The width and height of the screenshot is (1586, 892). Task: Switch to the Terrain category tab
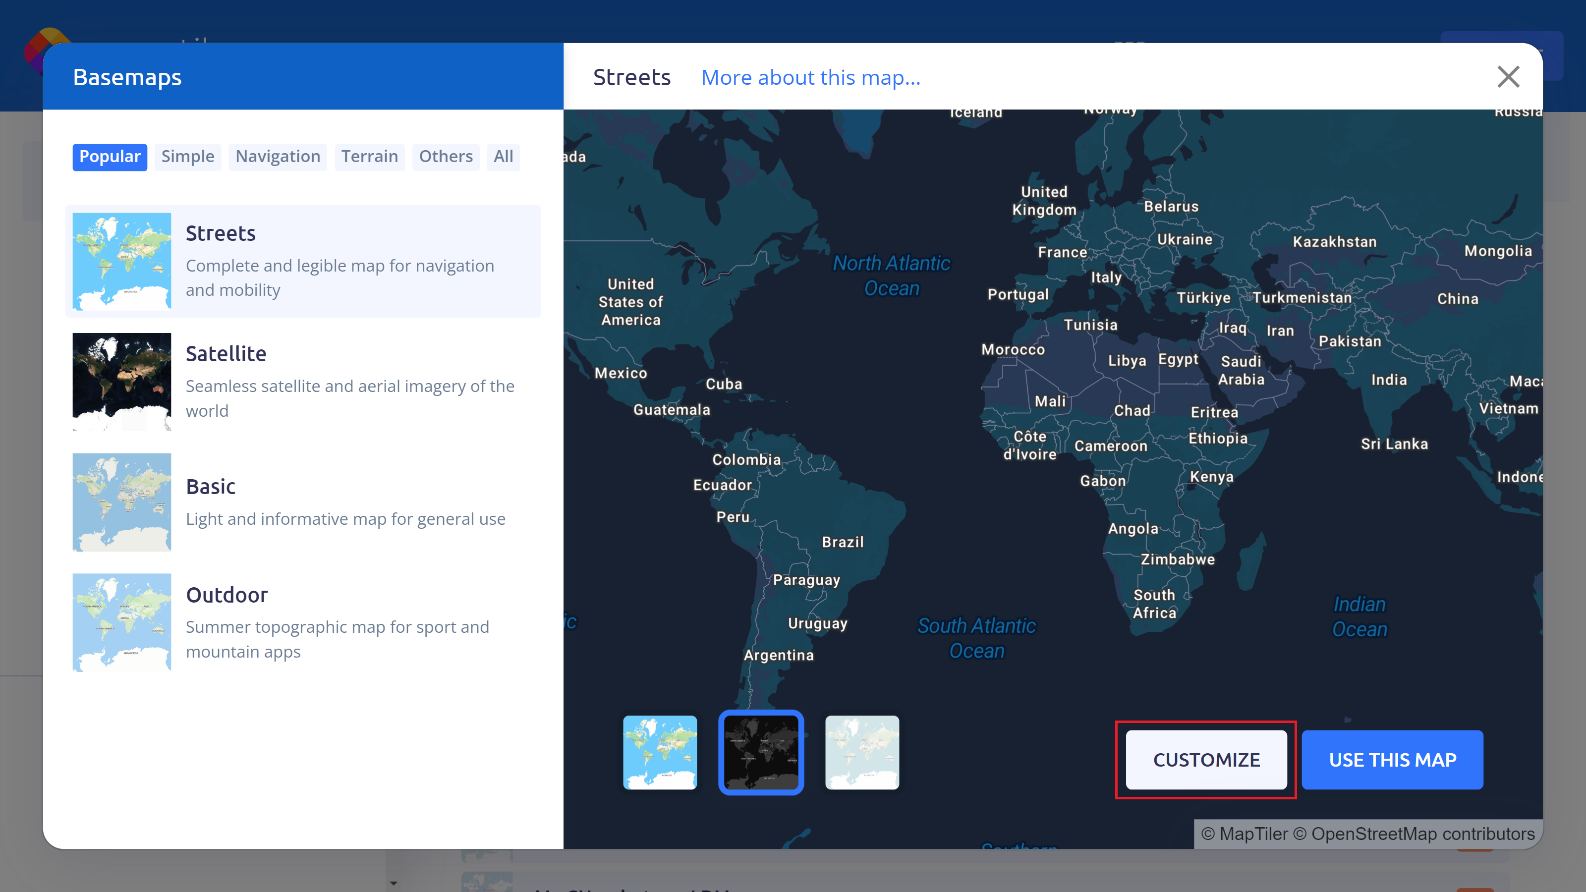point(369,157)
